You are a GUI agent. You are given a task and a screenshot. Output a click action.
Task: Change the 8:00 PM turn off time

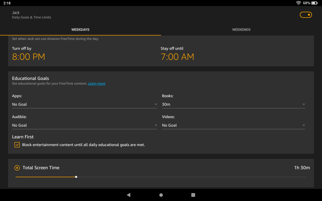coord(29,57)
